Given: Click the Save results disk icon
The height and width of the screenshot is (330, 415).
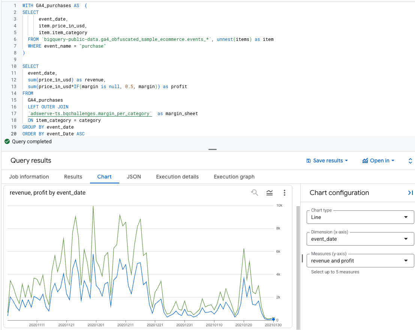Looking at the screenshot, I should [308, 161].
